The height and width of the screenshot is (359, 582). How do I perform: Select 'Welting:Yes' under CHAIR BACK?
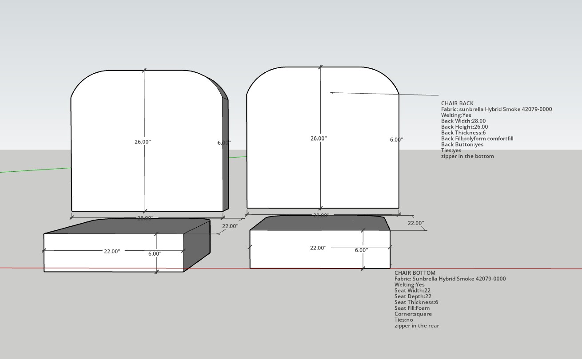(456, 115)
